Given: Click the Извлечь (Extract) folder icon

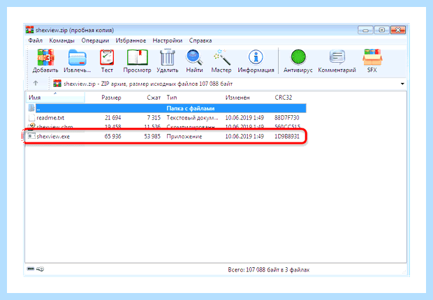Looking at the screenshot, I should pos(78,57).
